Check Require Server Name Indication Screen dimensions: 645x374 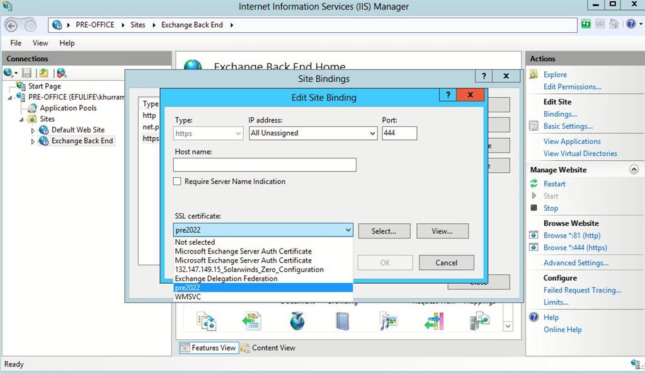coord(177,181)
